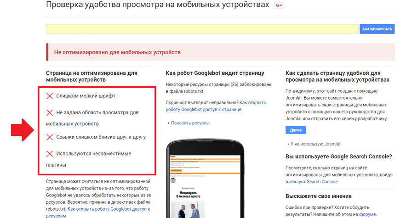
Task: Click the text 'Используются несовместимые'
Action: pos(94,154)
